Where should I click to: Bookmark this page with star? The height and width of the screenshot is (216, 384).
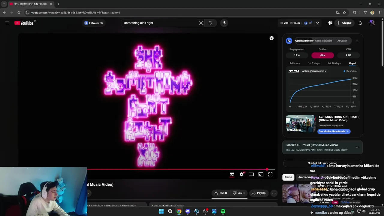point(344,13)
